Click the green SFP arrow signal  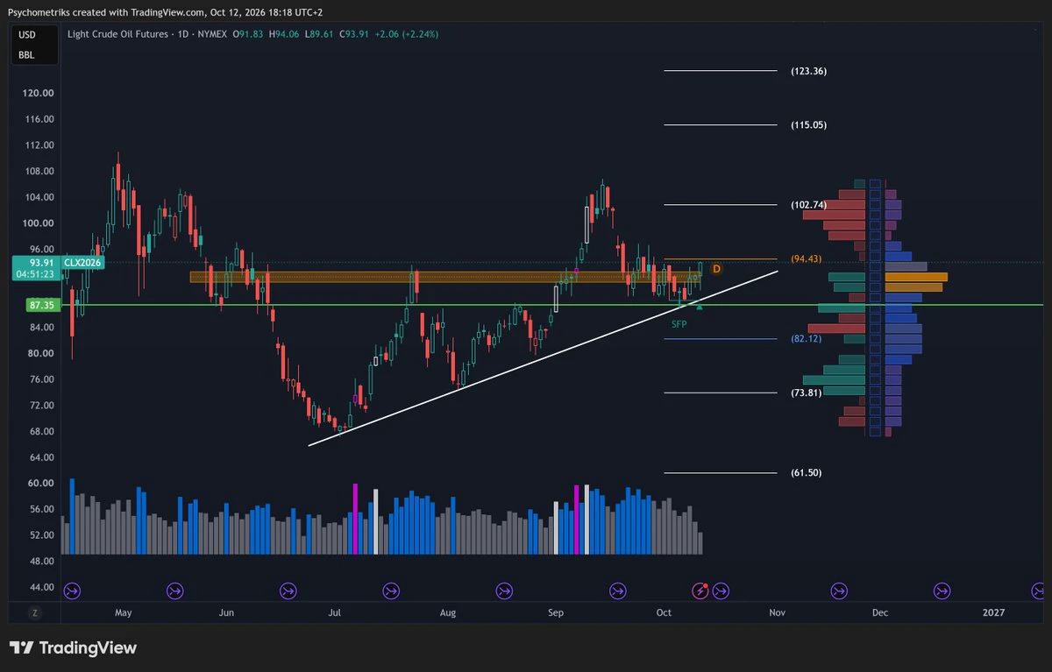pyautogui.click(x=699, y=306)
